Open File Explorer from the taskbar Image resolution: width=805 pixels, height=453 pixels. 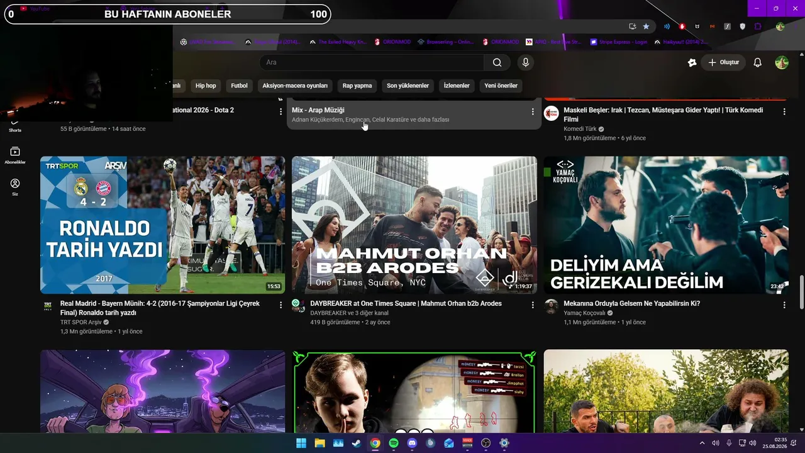tap(319, 443)
